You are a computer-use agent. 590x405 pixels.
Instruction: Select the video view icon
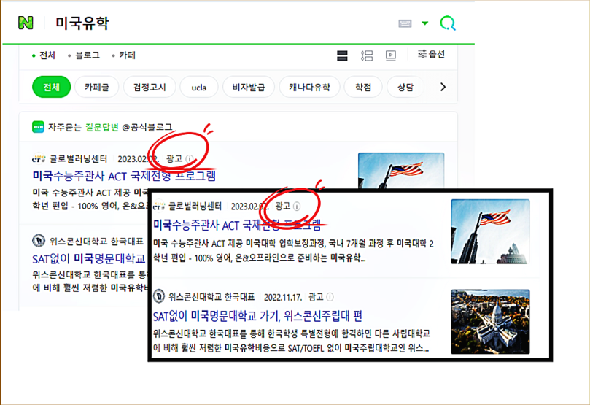[x=391, y=55]
